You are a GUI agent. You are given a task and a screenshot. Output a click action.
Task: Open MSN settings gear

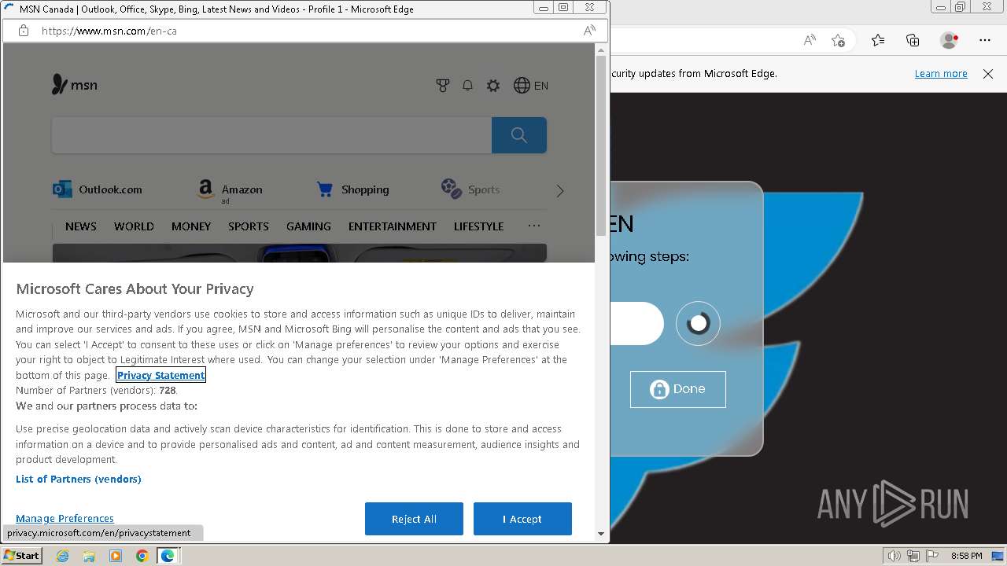(493, 85)
